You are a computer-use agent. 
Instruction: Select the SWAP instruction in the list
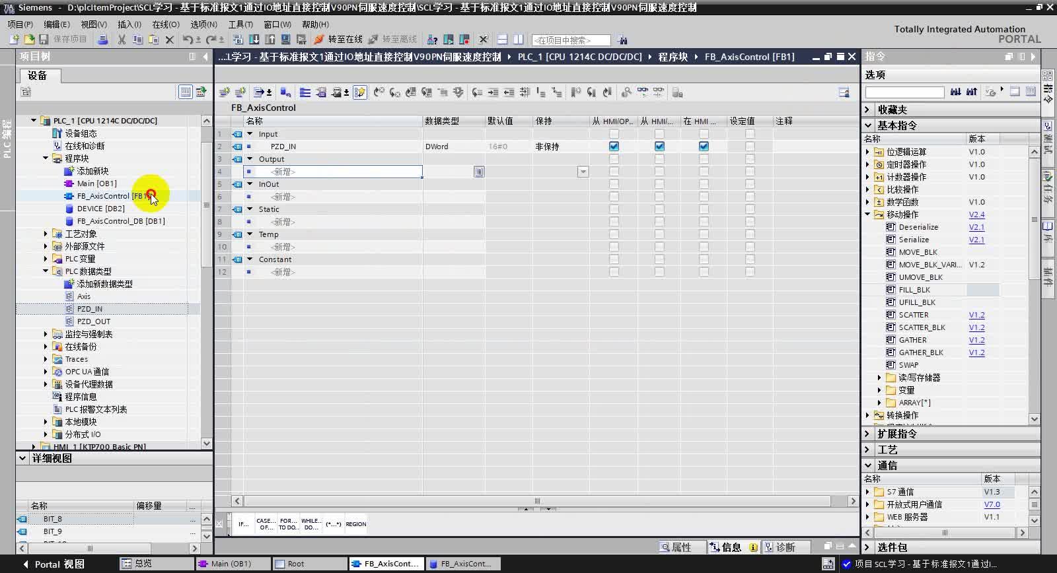pyautogui.click(x=908, y=365)
